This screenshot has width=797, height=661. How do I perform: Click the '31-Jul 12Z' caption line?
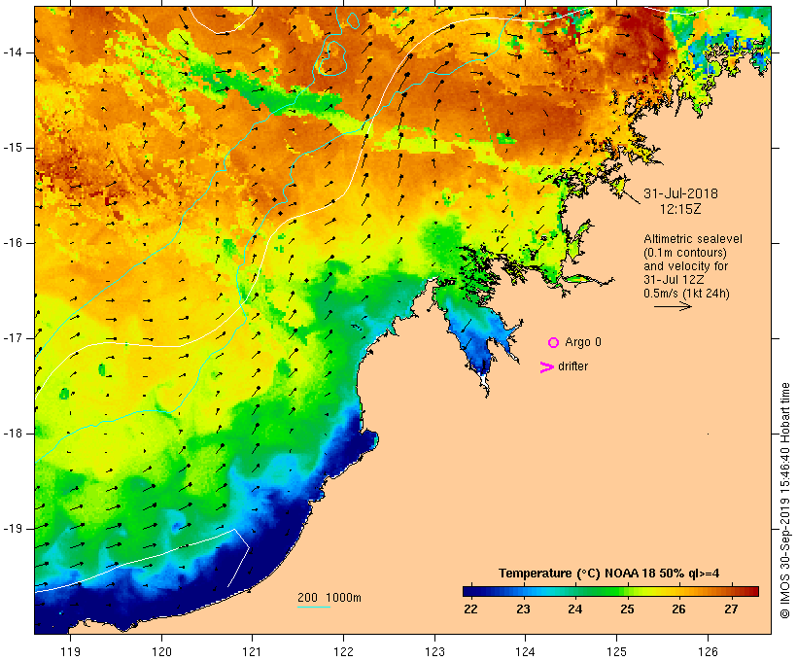click(673, 280)
